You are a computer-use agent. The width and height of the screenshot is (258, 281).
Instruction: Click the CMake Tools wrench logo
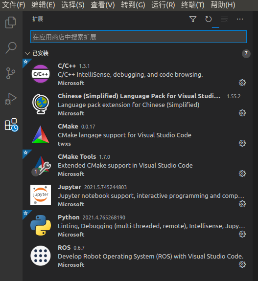(42, 165)
